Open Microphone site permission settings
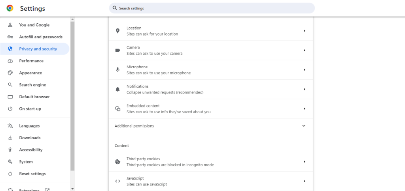This screenshot has height=191, width=405. pos(210,70)
